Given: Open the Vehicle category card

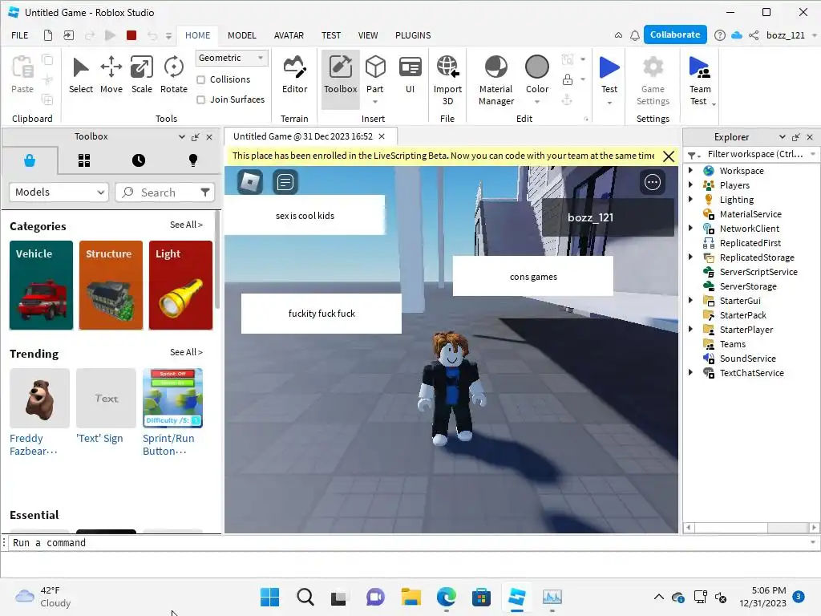Looking at the screenshot, I should tap(42, 285).
